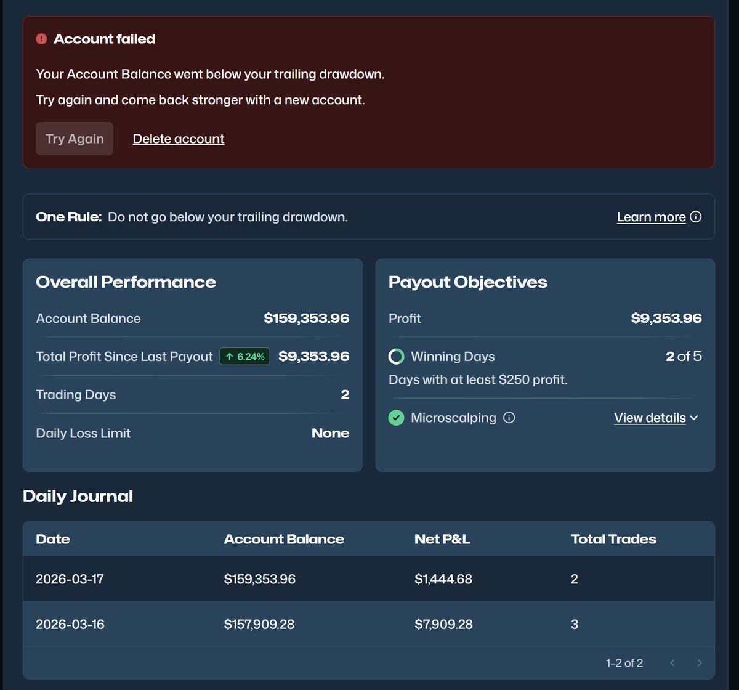Click the Microscalping label
Screen dimensions: 739x690
point(453,418)
